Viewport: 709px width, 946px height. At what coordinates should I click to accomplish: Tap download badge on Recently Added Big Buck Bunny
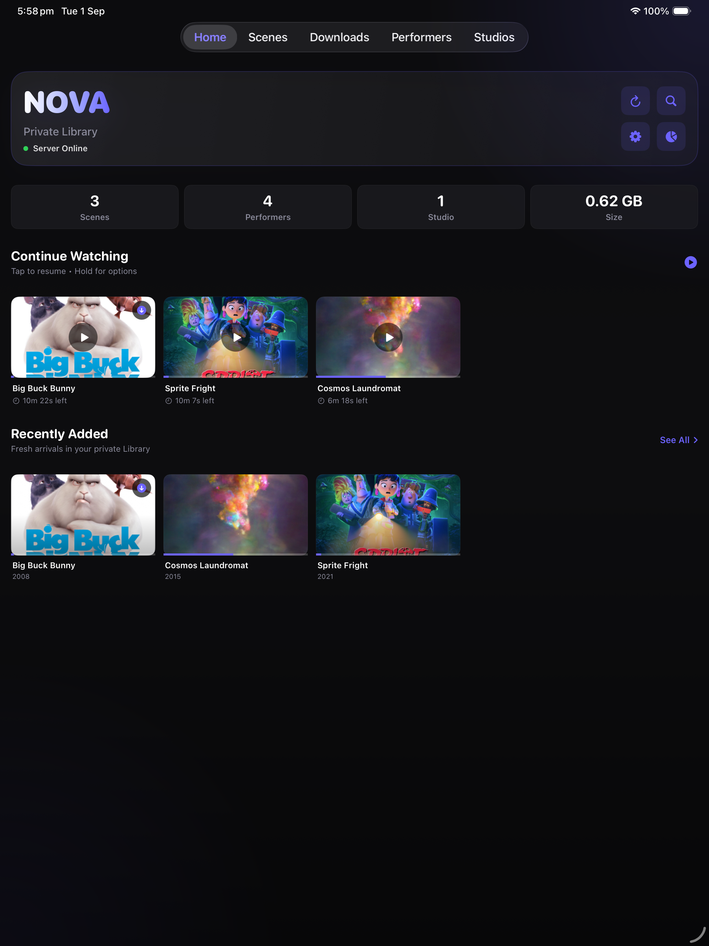[x=142, y=488]
